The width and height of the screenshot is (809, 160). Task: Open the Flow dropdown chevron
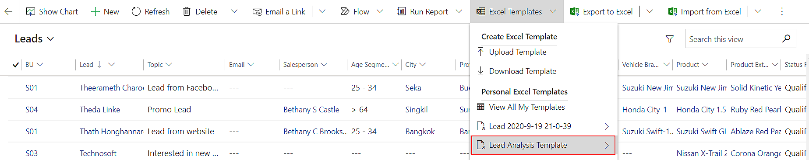click(x=380, y=12)
